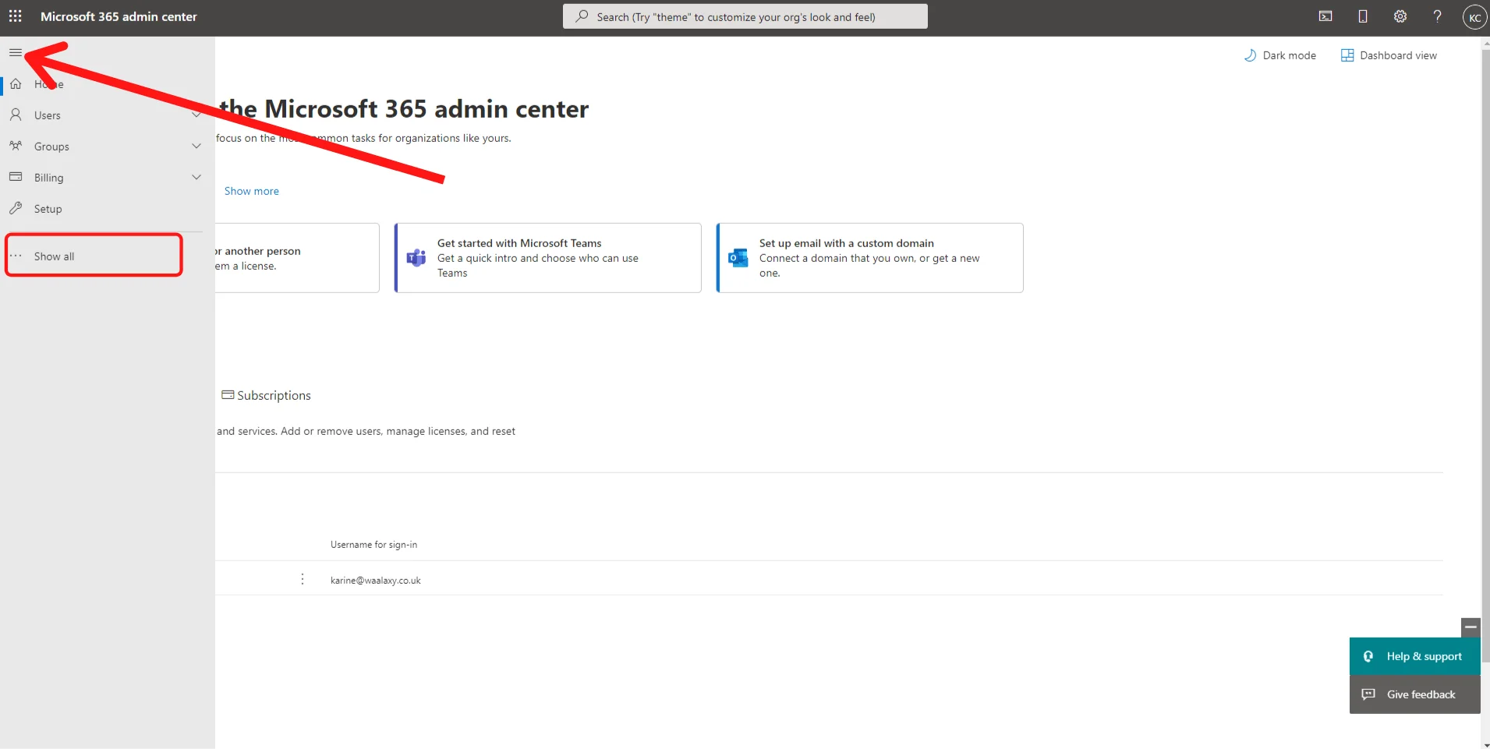Open the KC account avatar
This screenshot has height=749, width=1490.
1474,17
